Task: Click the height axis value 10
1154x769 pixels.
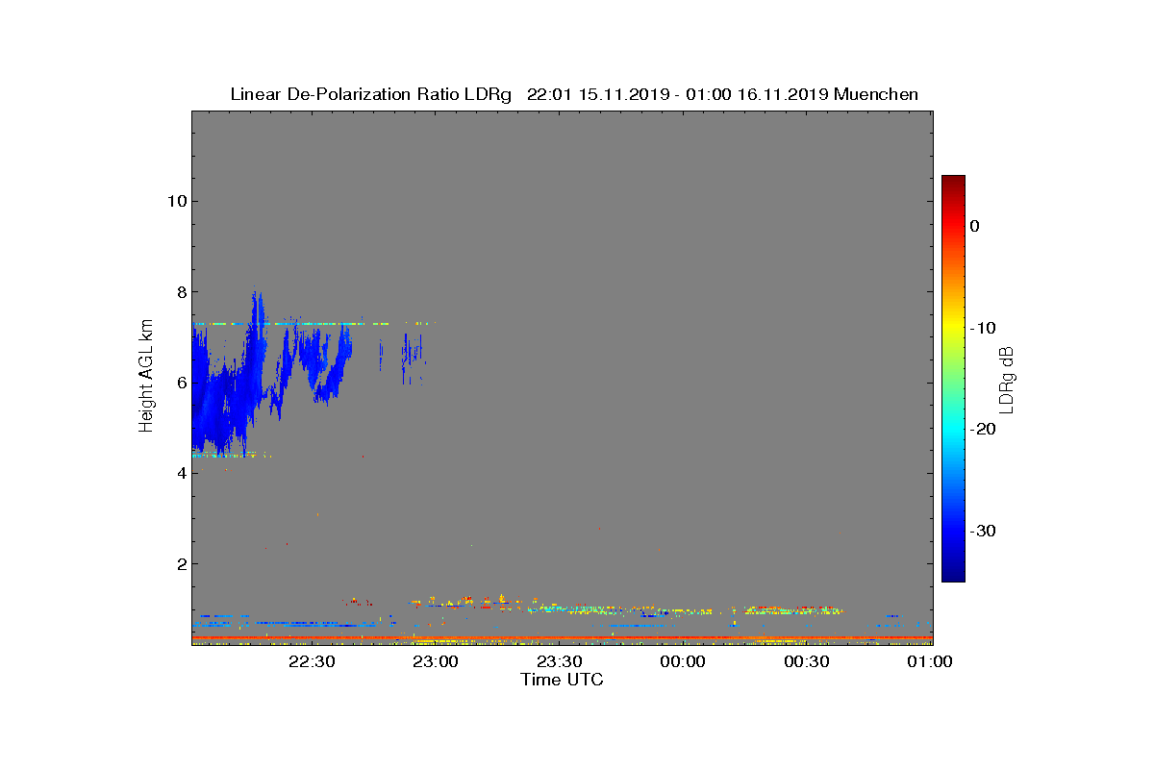Action: [x=175, y=201]
